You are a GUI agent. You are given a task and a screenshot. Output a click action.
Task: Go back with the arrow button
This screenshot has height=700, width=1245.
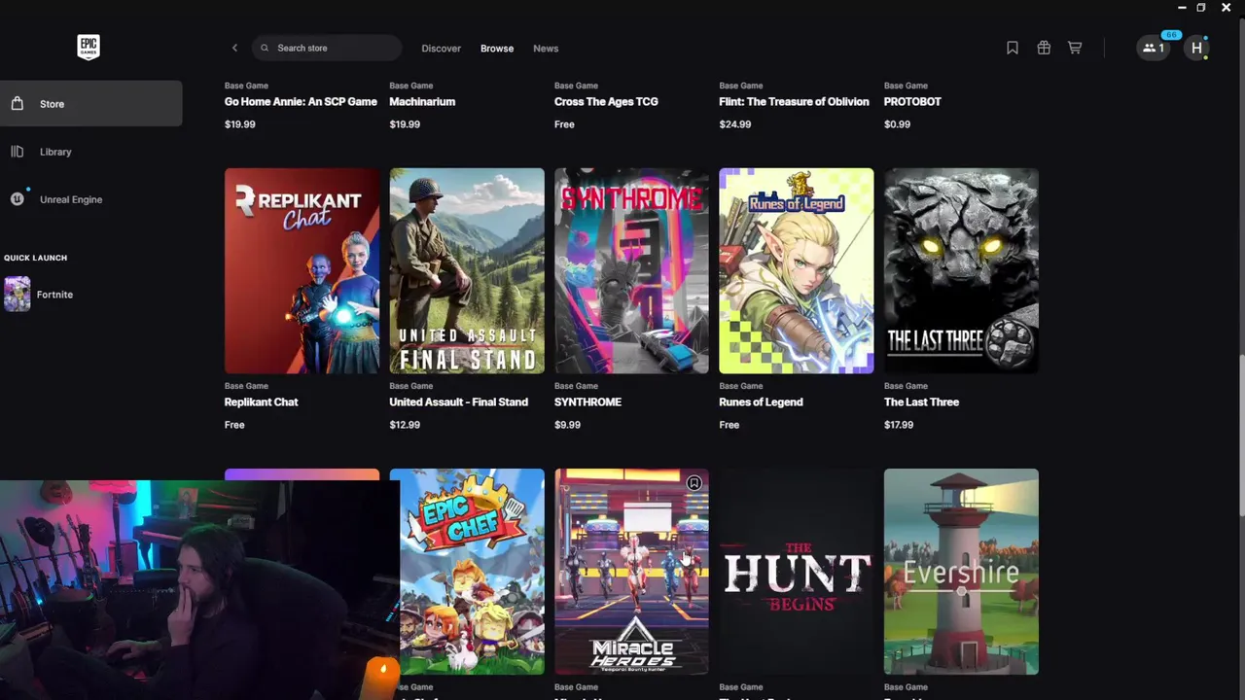[234, 48]
